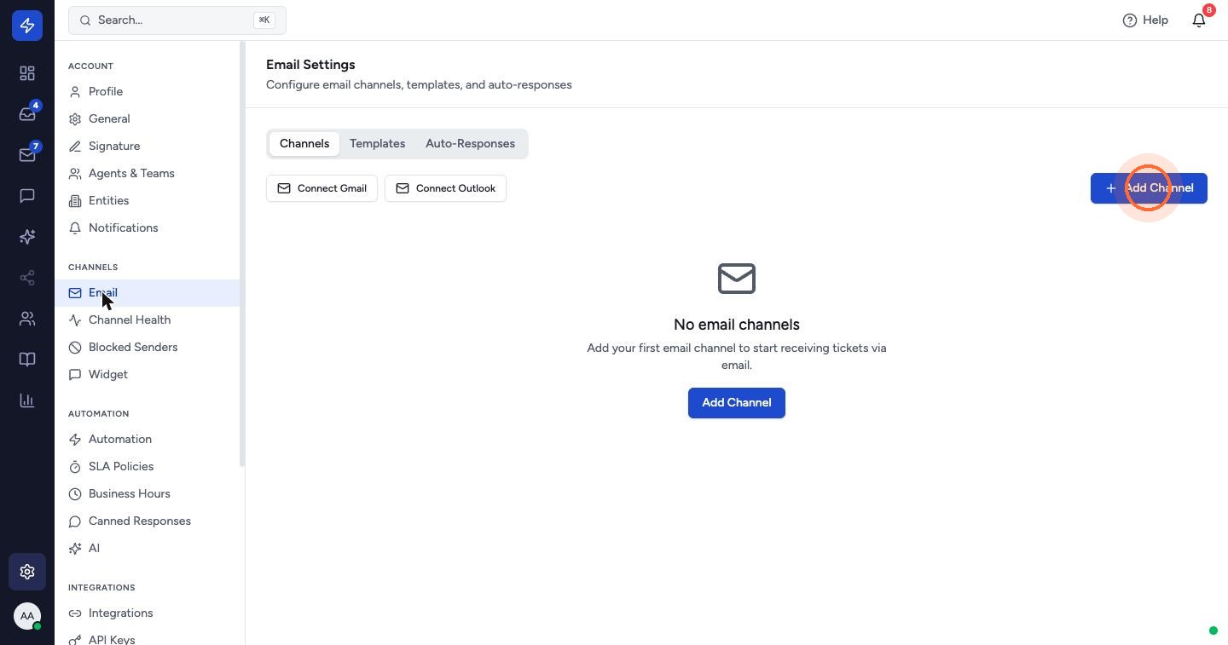1228x645 pixels.
Task: Open Agents & Teams settings
Action: [x=147, y=174]
